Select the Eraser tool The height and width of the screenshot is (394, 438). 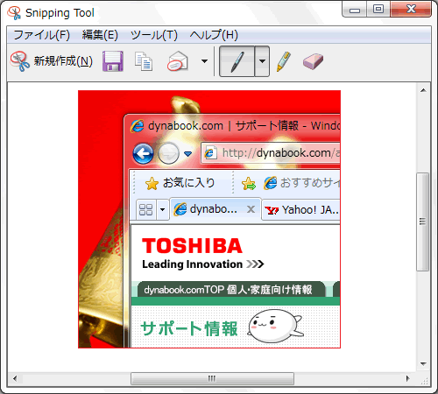tap(313, 61)
